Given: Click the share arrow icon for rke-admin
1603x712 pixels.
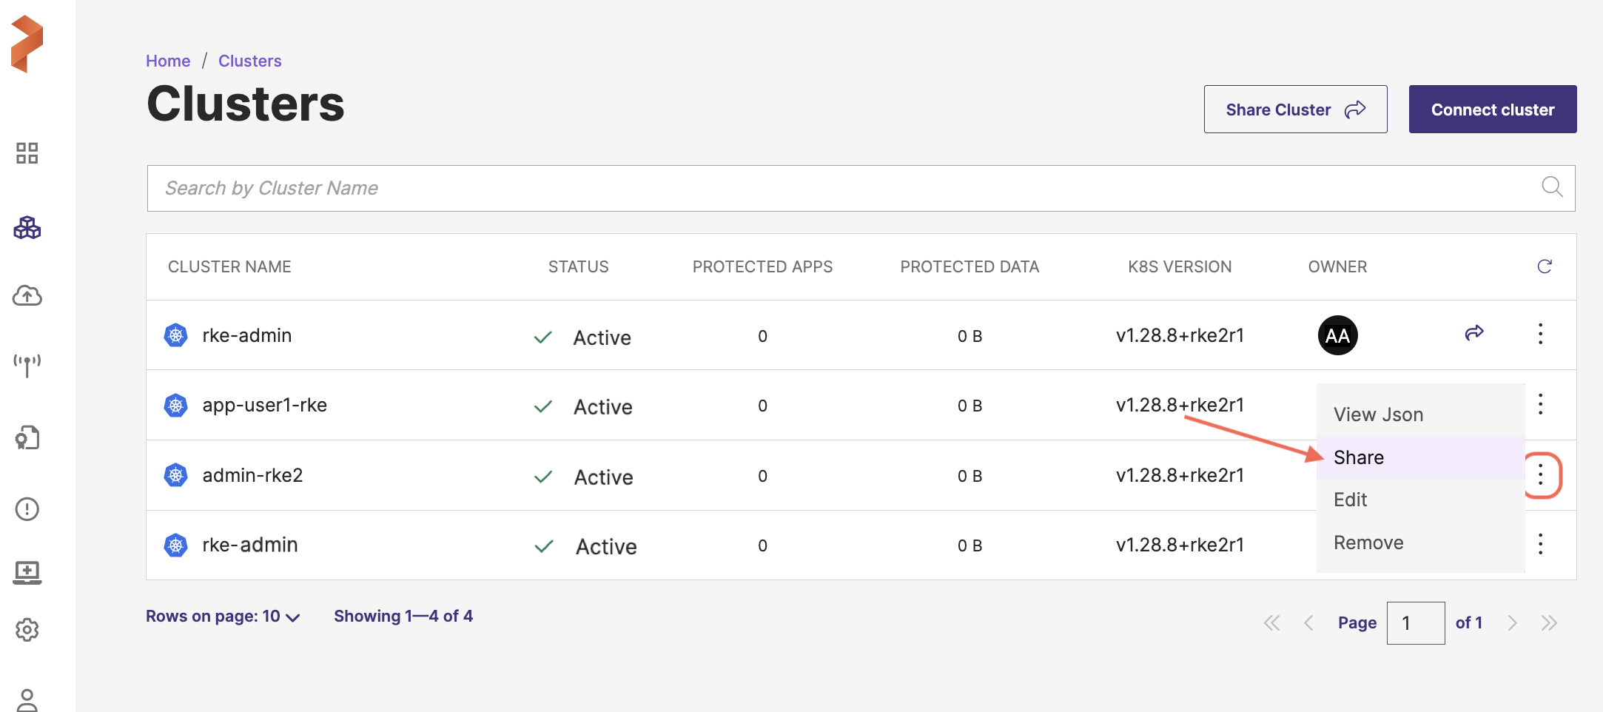Looking at the screenshot, I should [x=1473, y=333].
